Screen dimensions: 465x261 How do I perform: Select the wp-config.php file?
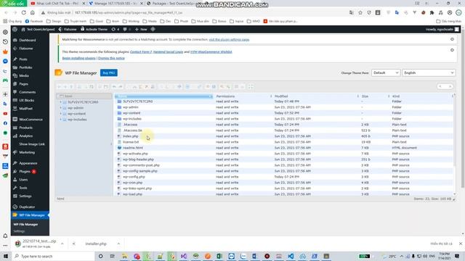coord(134,177)
